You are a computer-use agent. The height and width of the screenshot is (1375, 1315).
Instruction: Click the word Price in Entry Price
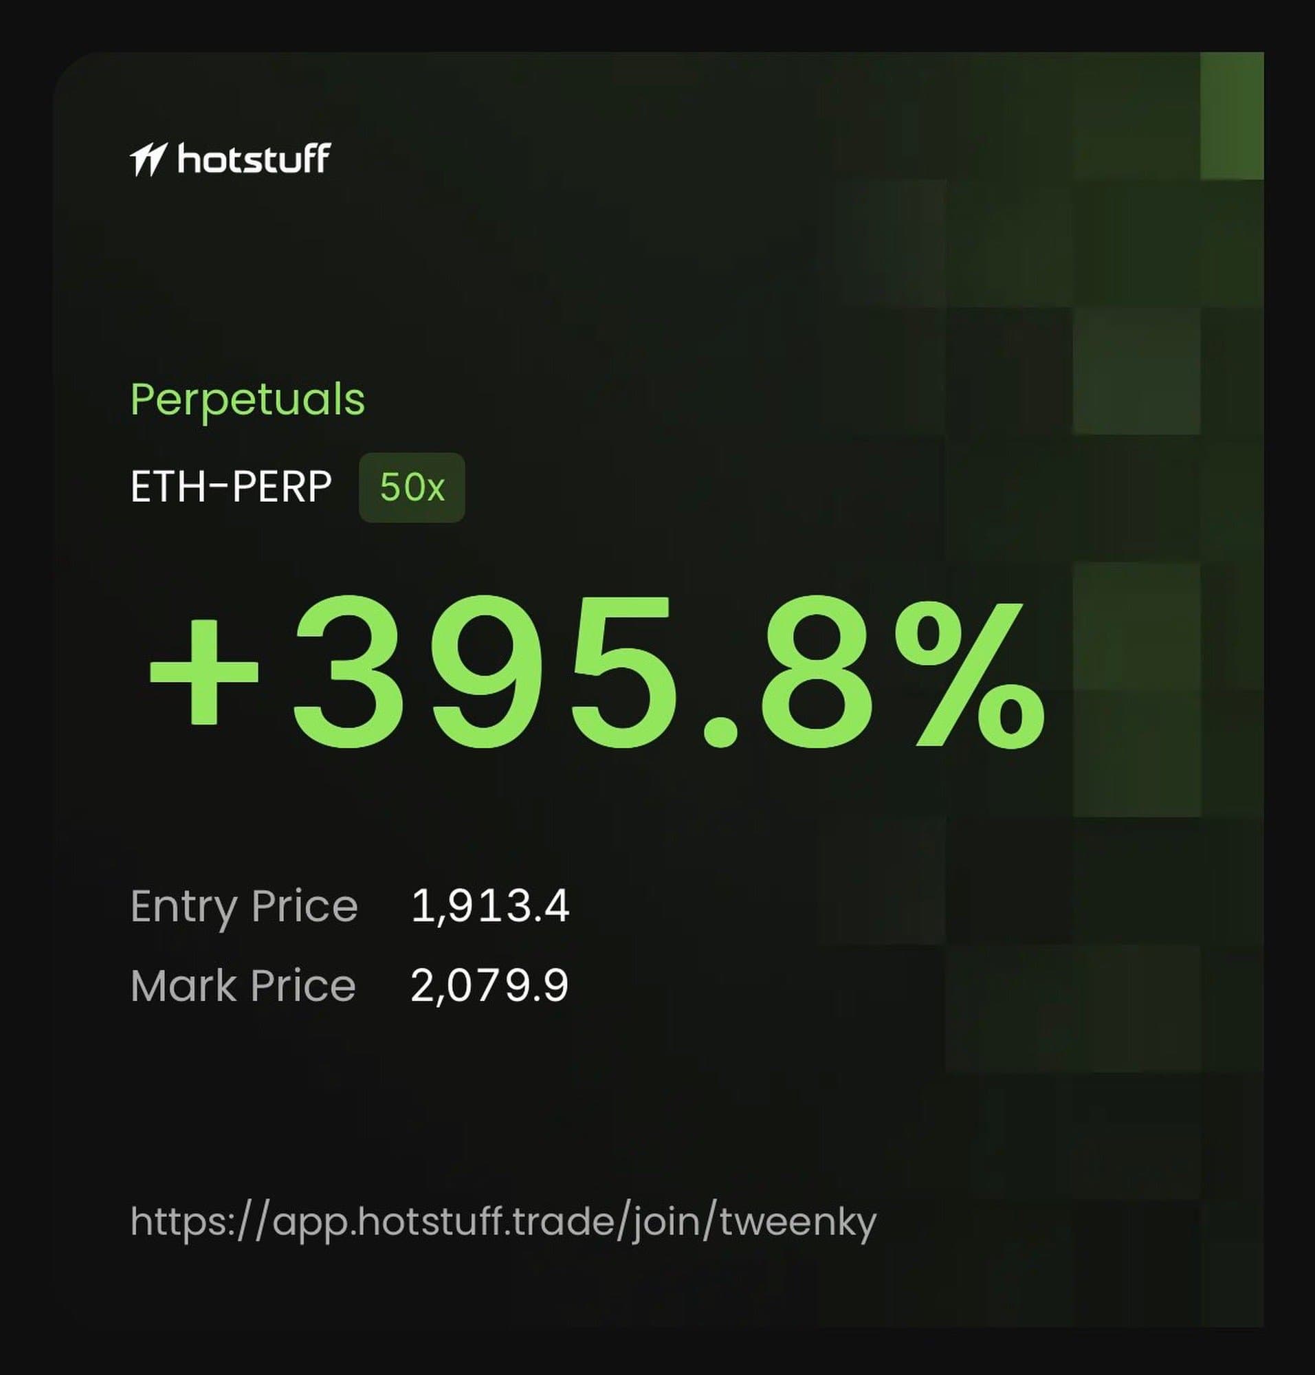305,907
